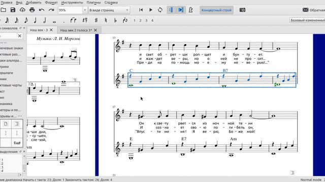Viewport: 325px width, 182px height.
Task: Toggle loop playback
Action: click(x=160, y=10)
